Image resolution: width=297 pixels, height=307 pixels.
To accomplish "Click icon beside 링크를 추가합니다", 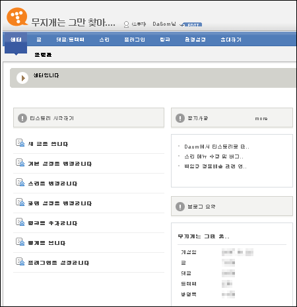I will pos(20,222).
